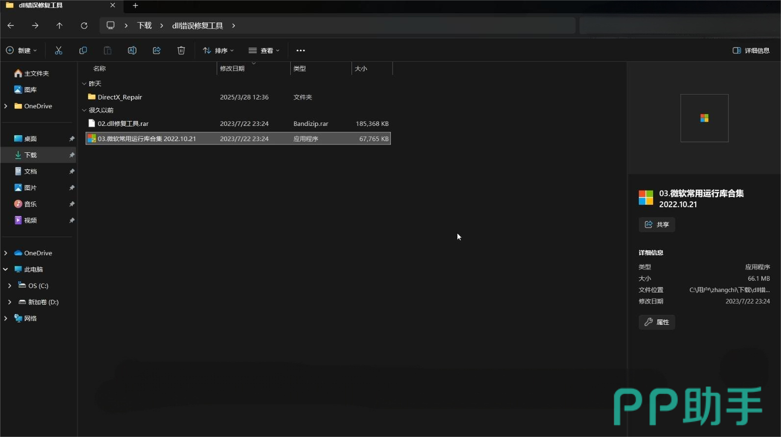Collapse the 昨天 file group
781x437 pixels.
[84, 84]
